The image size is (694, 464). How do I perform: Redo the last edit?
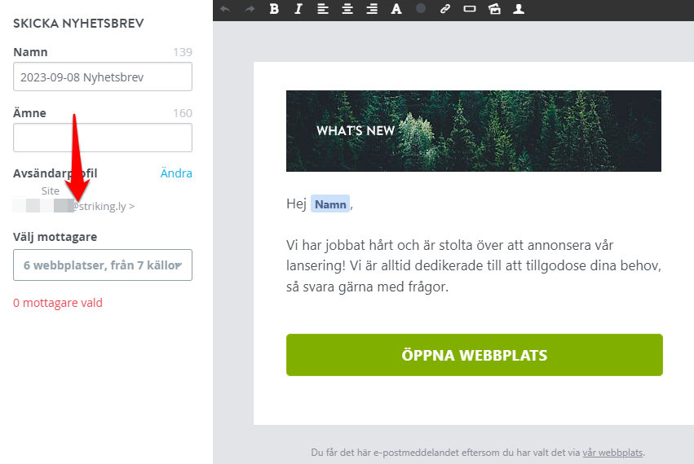pos(250,9)
